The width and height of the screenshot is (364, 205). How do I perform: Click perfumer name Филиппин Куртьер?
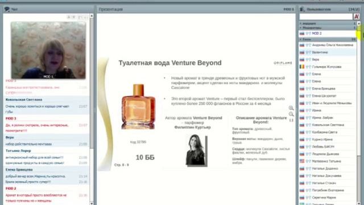[x=192, y=128]
